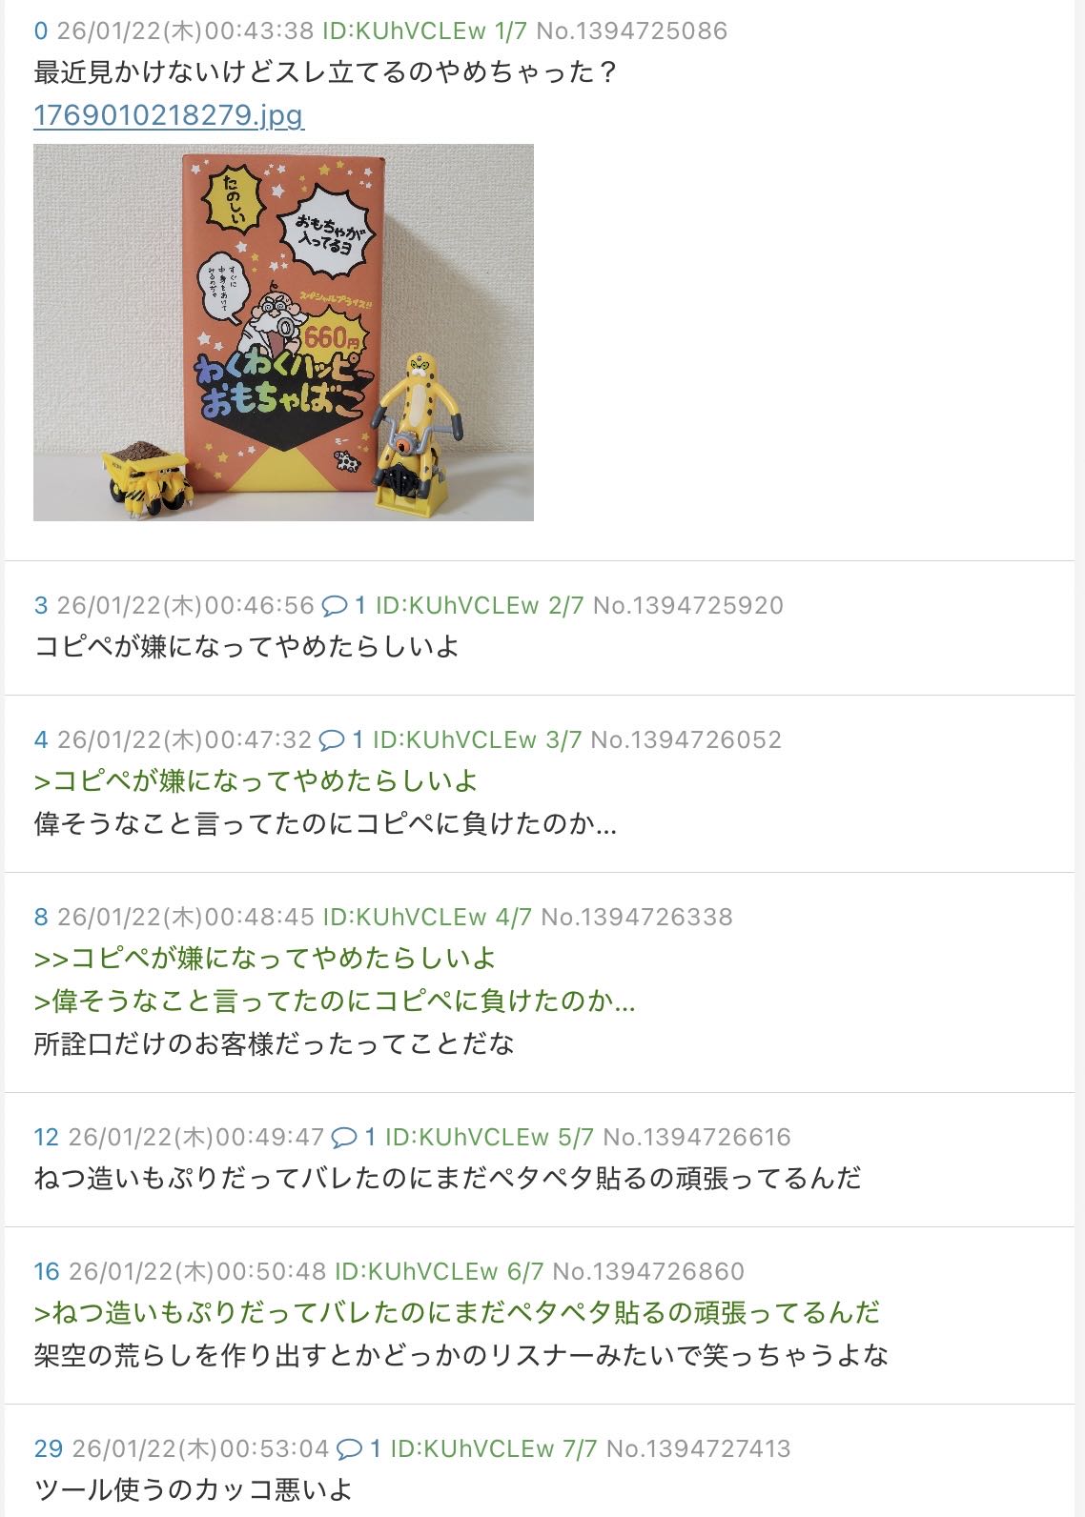The image size is (1085, 1517).
Task: Click the reply bubble icon on post 12
Action: [x=344, y=1137]
